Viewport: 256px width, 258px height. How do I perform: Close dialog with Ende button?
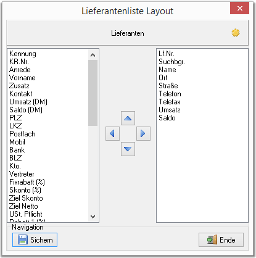(221, 240)
